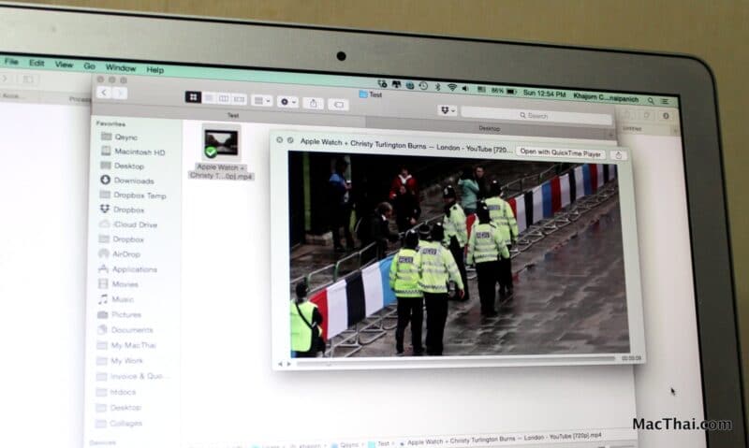Viewport: 749px width, 448px height.
Task: Select AirDrop in Finder sidebar
Action: tap(127, 253)
